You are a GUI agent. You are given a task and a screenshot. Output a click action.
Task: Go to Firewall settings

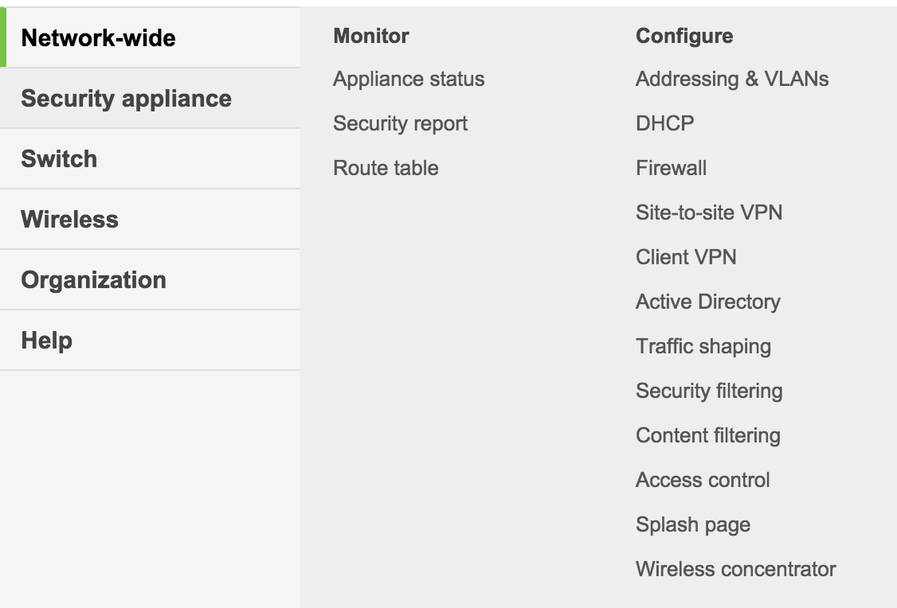point(671,169)
